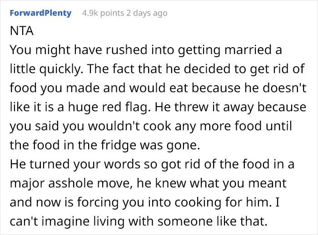Click the words 'little quickly'

[40, 68]
